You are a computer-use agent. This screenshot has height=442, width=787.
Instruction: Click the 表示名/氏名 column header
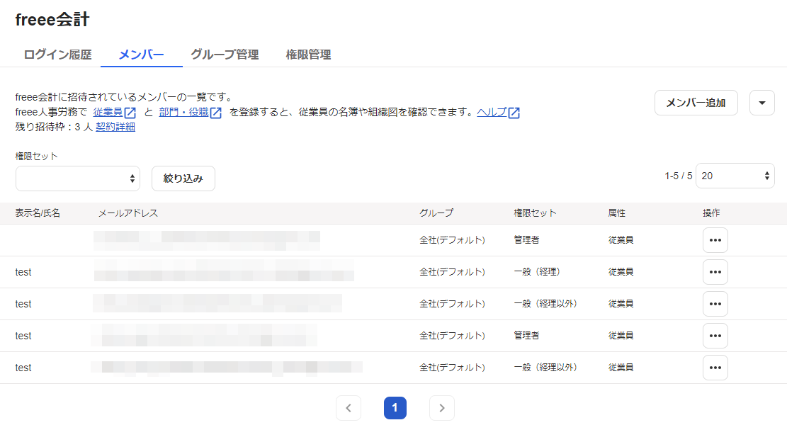(x=38, y=213)
